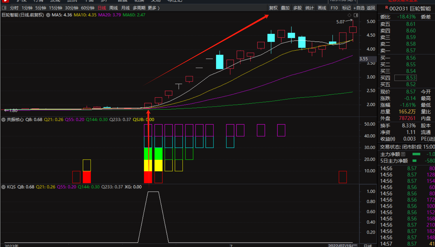Expand the main chart MA indicator dropdown
The image size is (435, 247).
coord(48,15)
